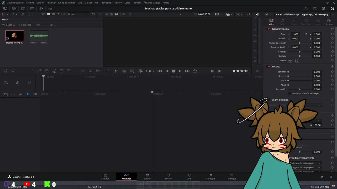
Task: Open the media pool layout dropdown arrow
Action: (7, 14)
